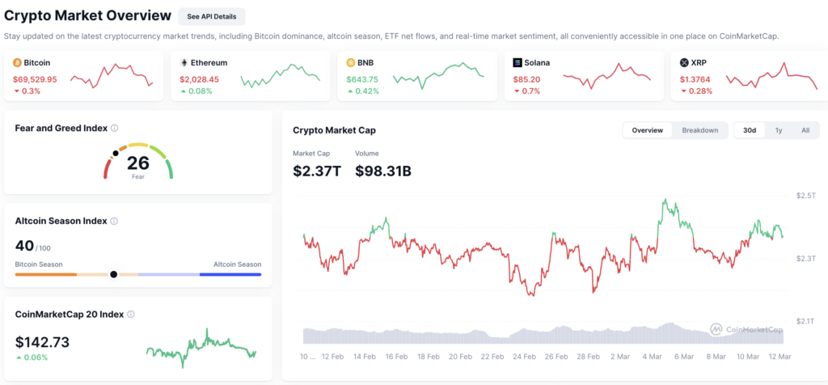The image size is (828, 385).
Task: Click the 4 Mar date on chart axis
Action: (x=653, y=357)
